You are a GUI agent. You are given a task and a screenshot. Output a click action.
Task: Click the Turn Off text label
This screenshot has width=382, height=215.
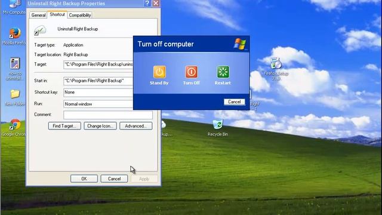[x=191, y=83]
